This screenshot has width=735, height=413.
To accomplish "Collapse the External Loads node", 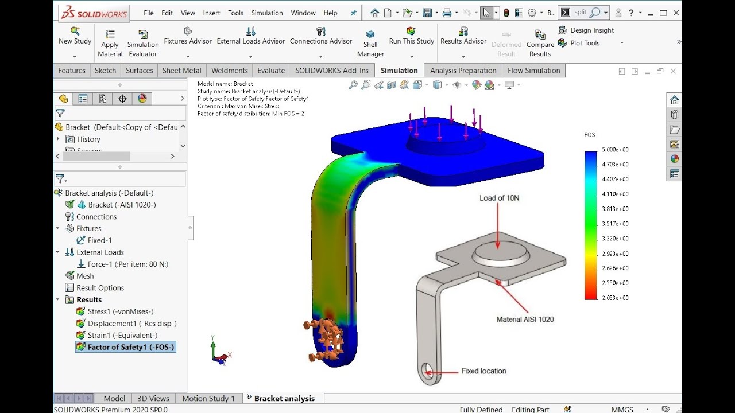I will coord(57,252).
